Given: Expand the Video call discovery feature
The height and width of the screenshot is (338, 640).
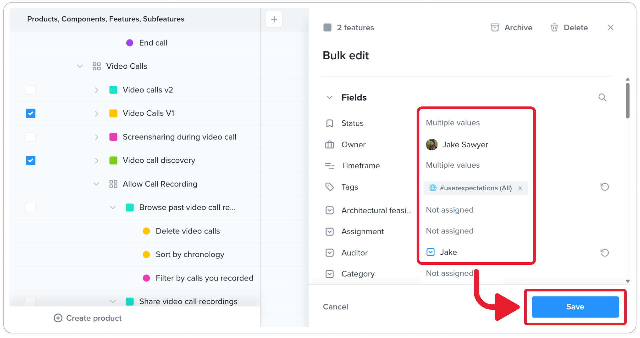Looking at the screenshot, I should pos(97,161).
